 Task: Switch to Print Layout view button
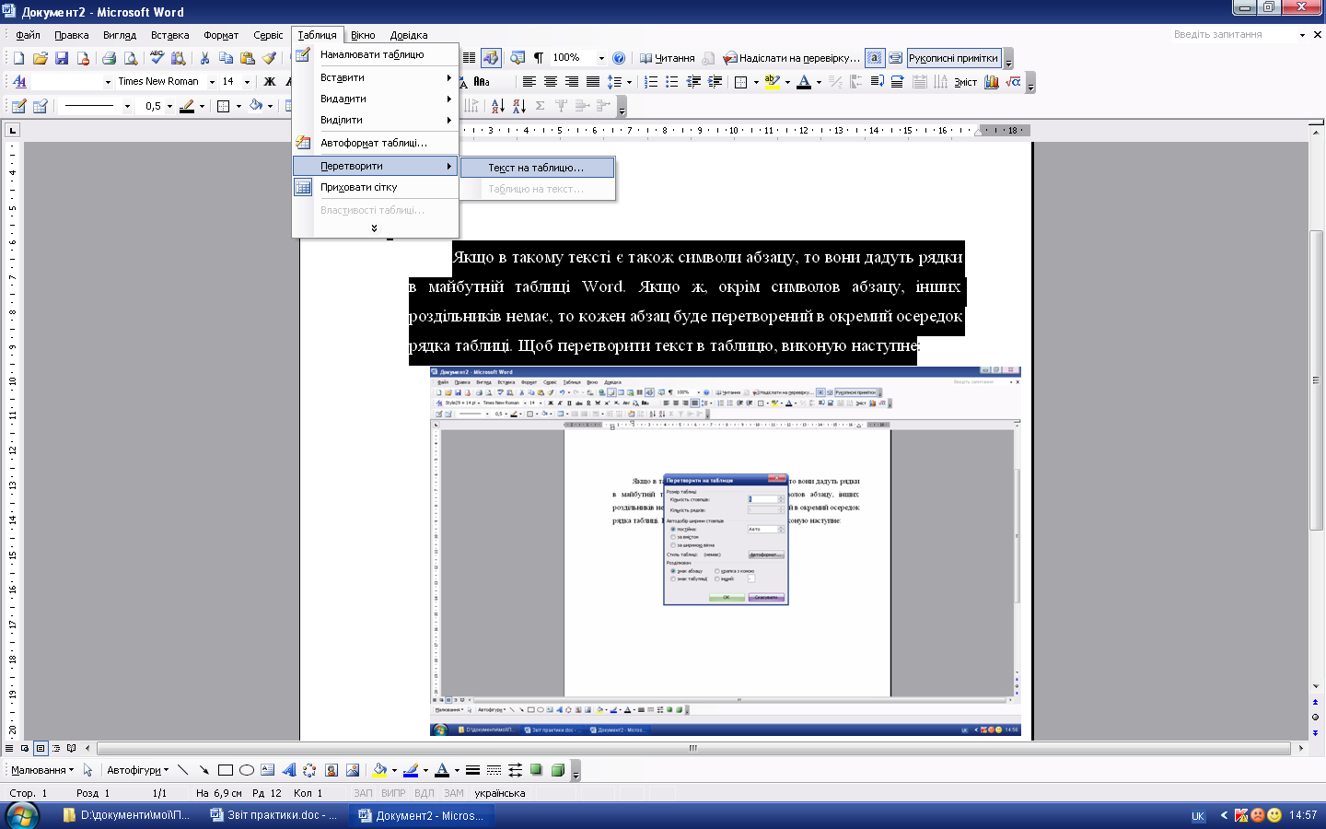41,748
